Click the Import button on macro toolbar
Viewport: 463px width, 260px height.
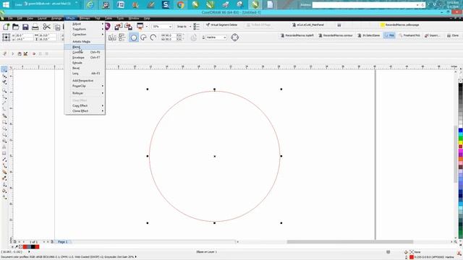coord(432,35)
